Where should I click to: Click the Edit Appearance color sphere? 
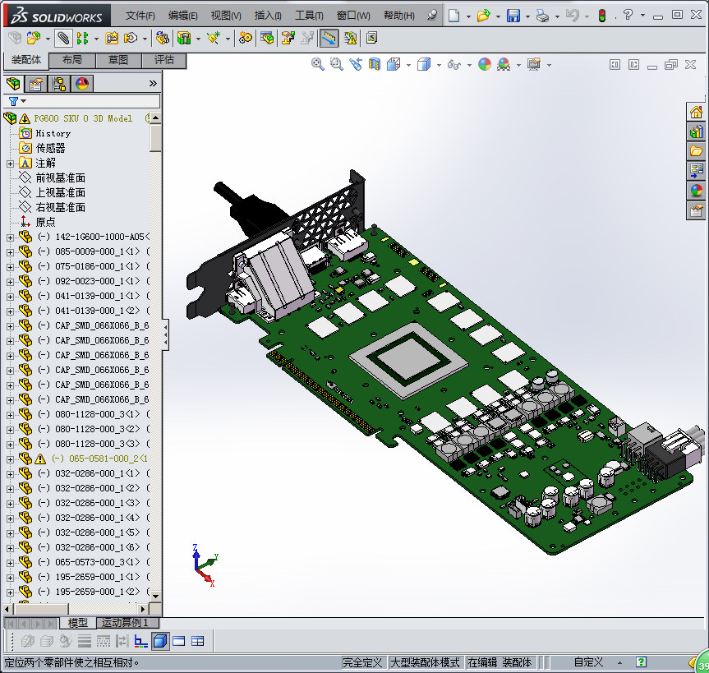click(484, 64)
